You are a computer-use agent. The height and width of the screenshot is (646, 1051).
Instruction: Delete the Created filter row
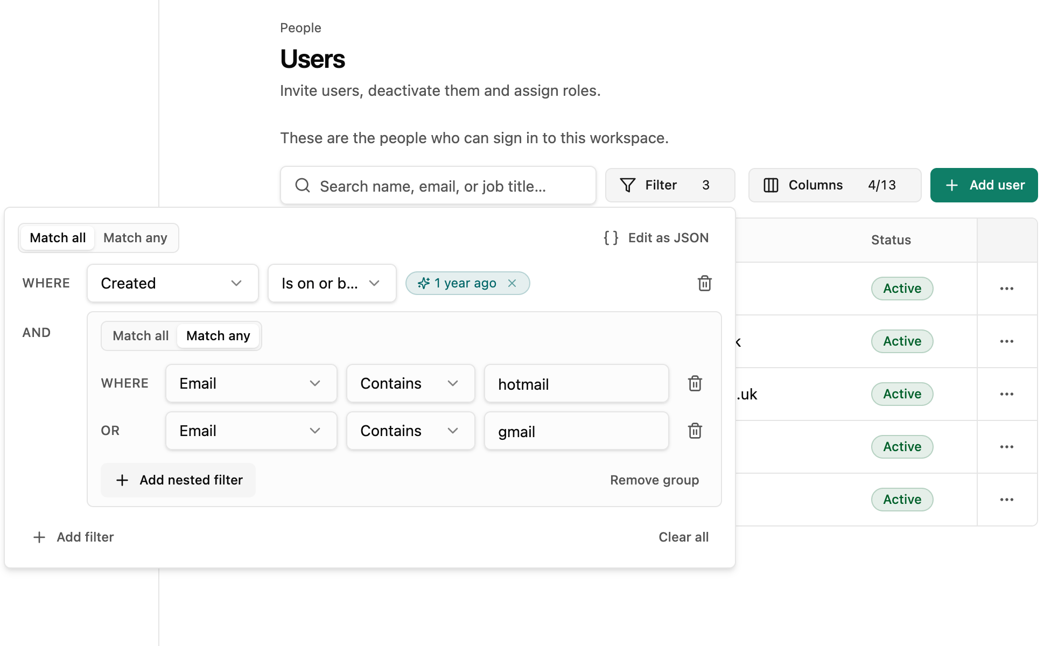pos(705,283)
